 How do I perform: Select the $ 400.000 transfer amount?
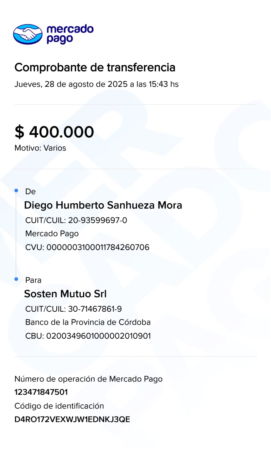[x=54, y=132]
